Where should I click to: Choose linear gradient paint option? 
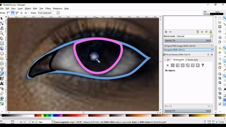point(178,65)
